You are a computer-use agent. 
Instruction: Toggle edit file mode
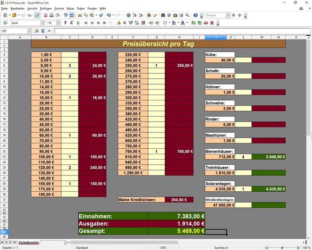pyautogui.click(x=38, y=15)
